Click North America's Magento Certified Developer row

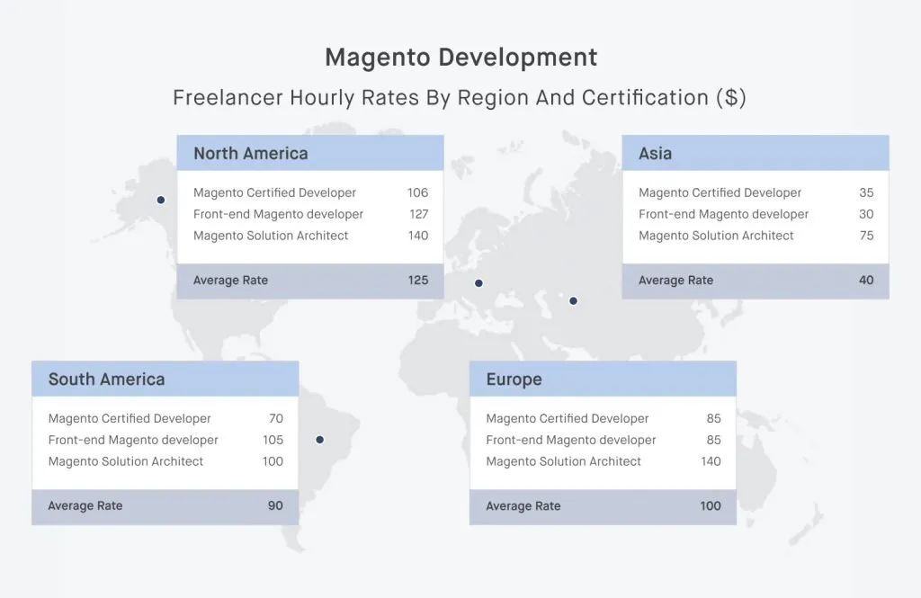[x=310, y=192]
